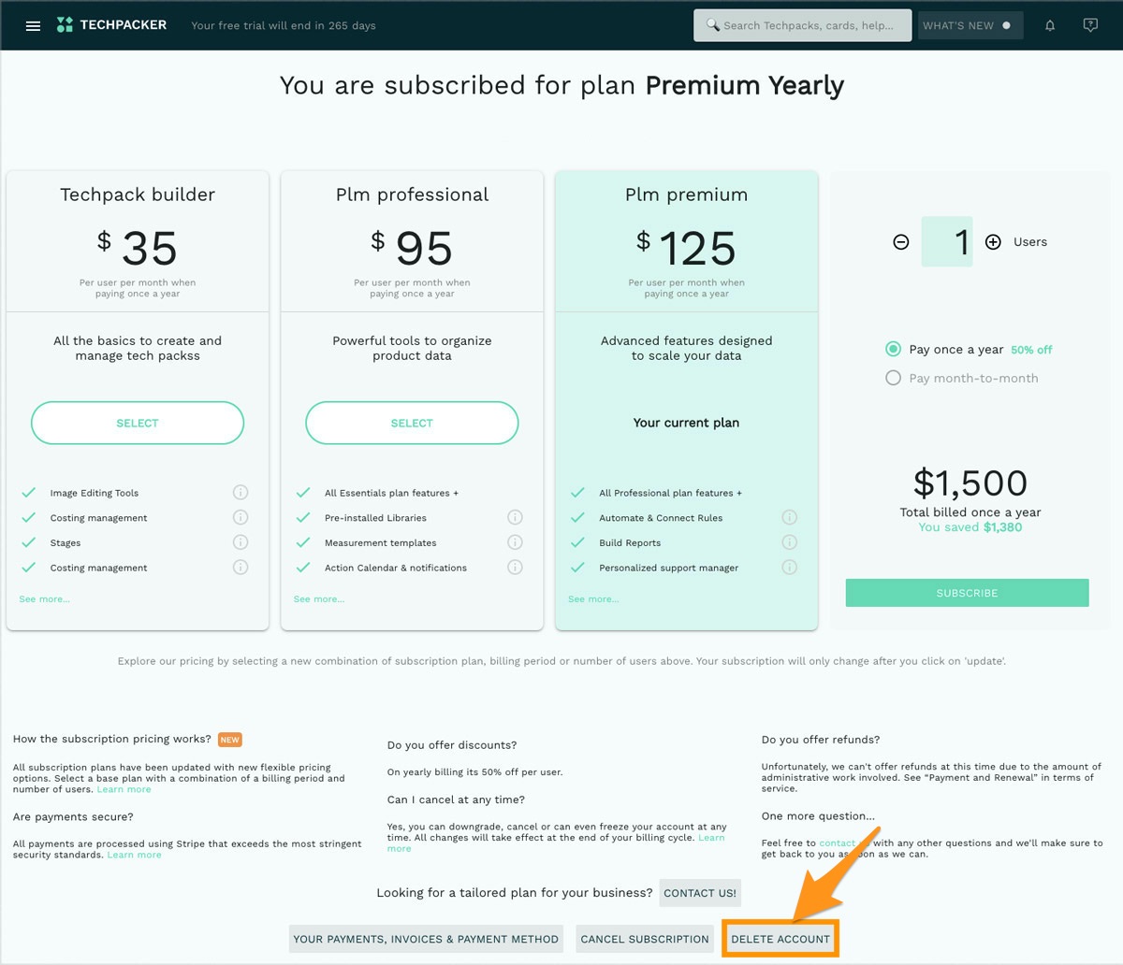Decrease user count with minus icon
The height and width of the screenshot is (965, 1123).
[x=901, y=242]
